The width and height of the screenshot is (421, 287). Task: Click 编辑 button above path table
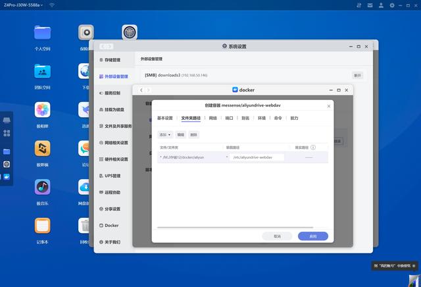[181, 135]
